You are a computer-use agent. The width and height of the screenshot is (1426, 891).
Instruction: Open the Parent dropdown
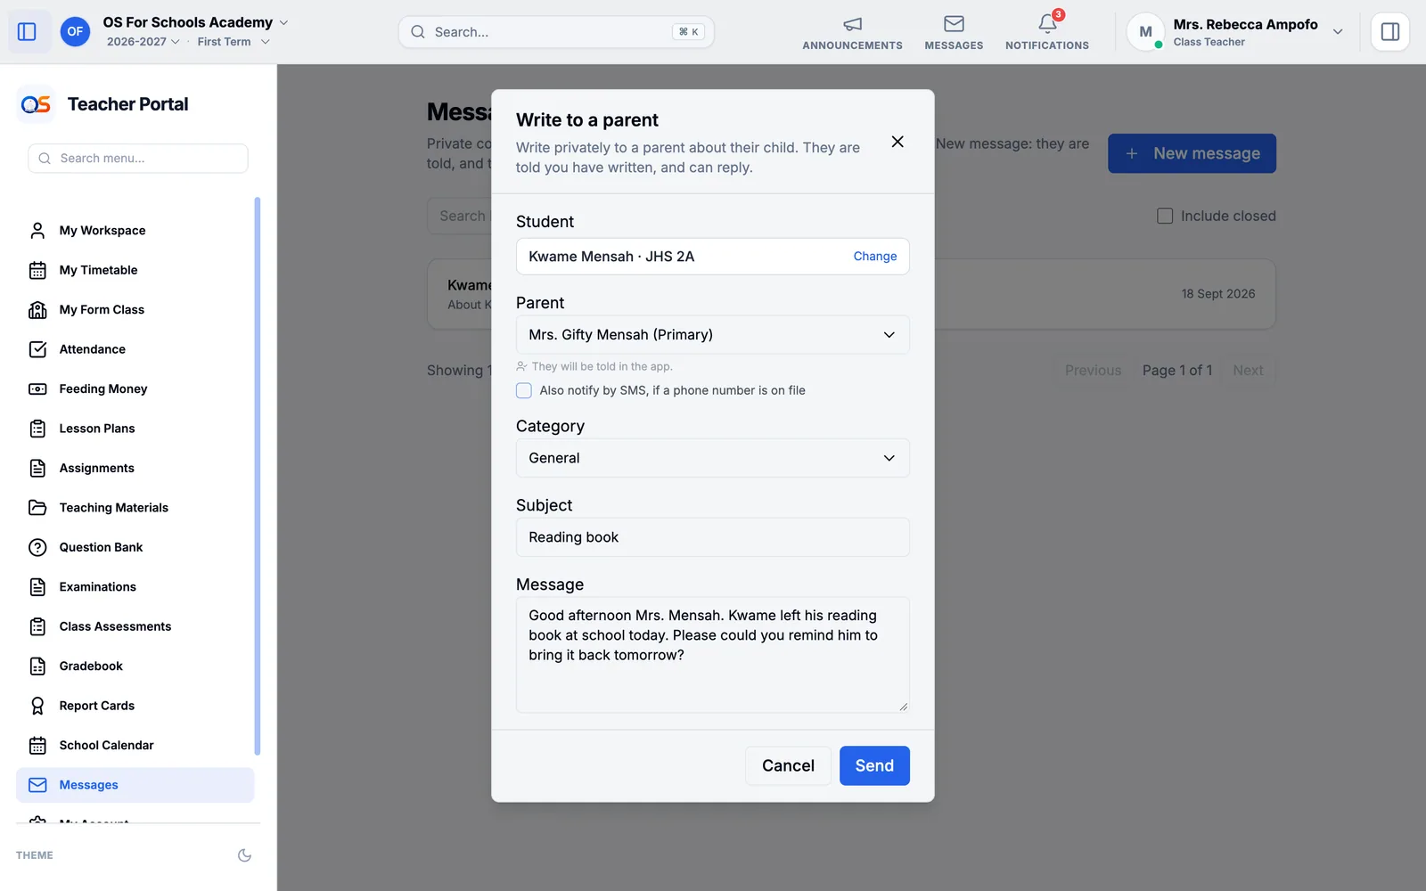coord(712,335)
